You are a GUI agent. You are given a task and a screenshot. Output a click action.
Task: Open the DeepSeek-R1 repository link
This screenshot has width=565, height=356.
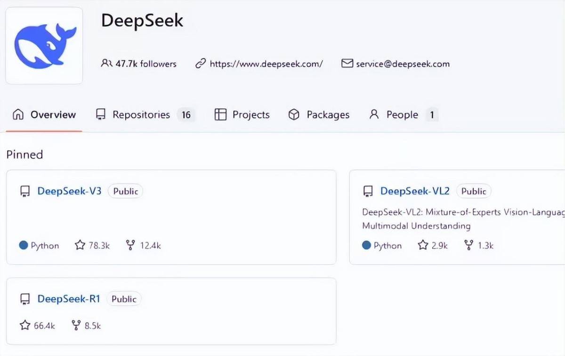click(69, 299)
